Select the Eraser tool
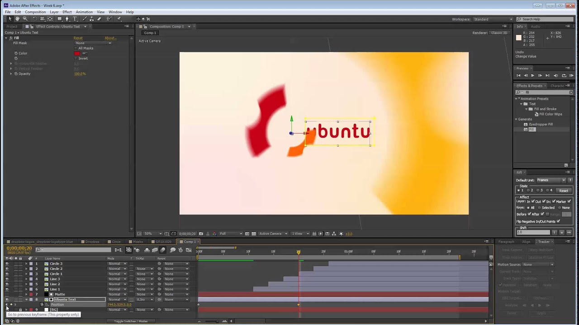The height and width of the screenshot is (325, 579). [x=99, y=19]
